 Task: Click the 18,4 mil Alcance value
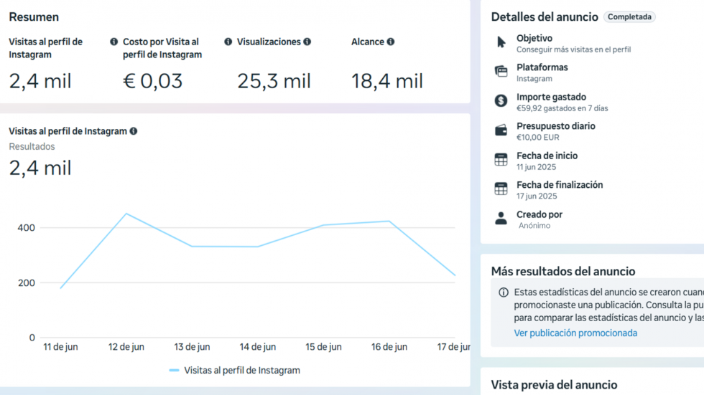pos(387,81)
